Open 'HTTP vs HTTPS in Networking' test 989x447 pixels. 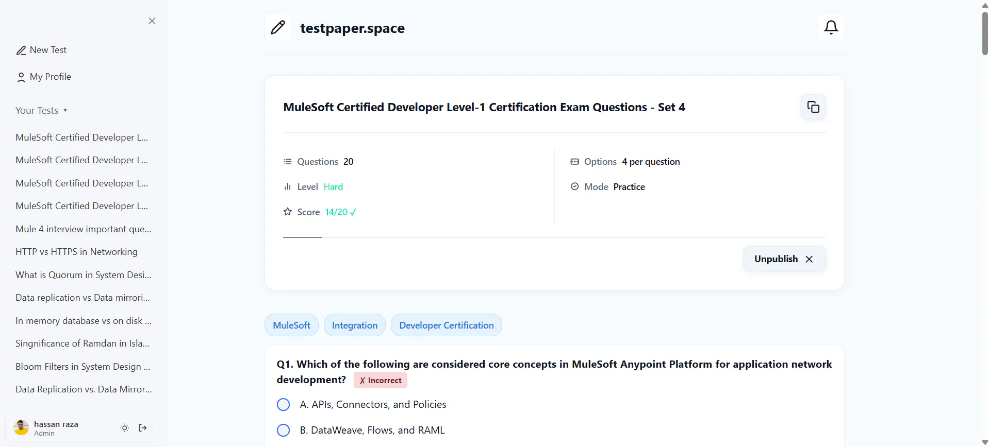(x=77, y=252)
